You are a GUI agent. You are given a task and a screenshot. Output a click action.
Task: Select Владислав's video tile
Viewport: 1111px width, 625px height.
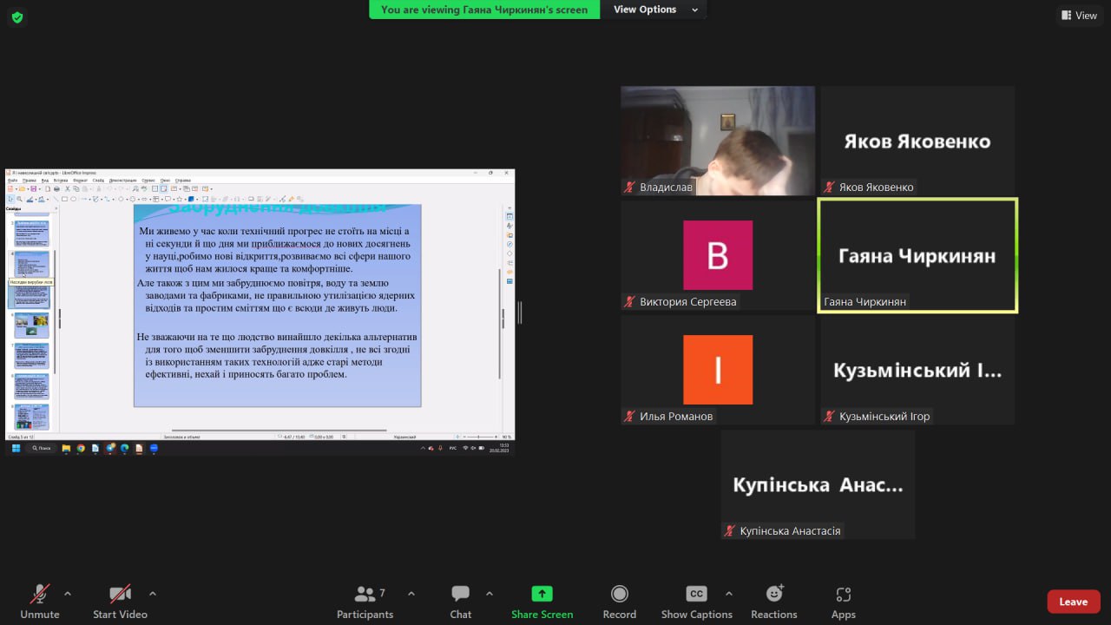click(718, 141)
